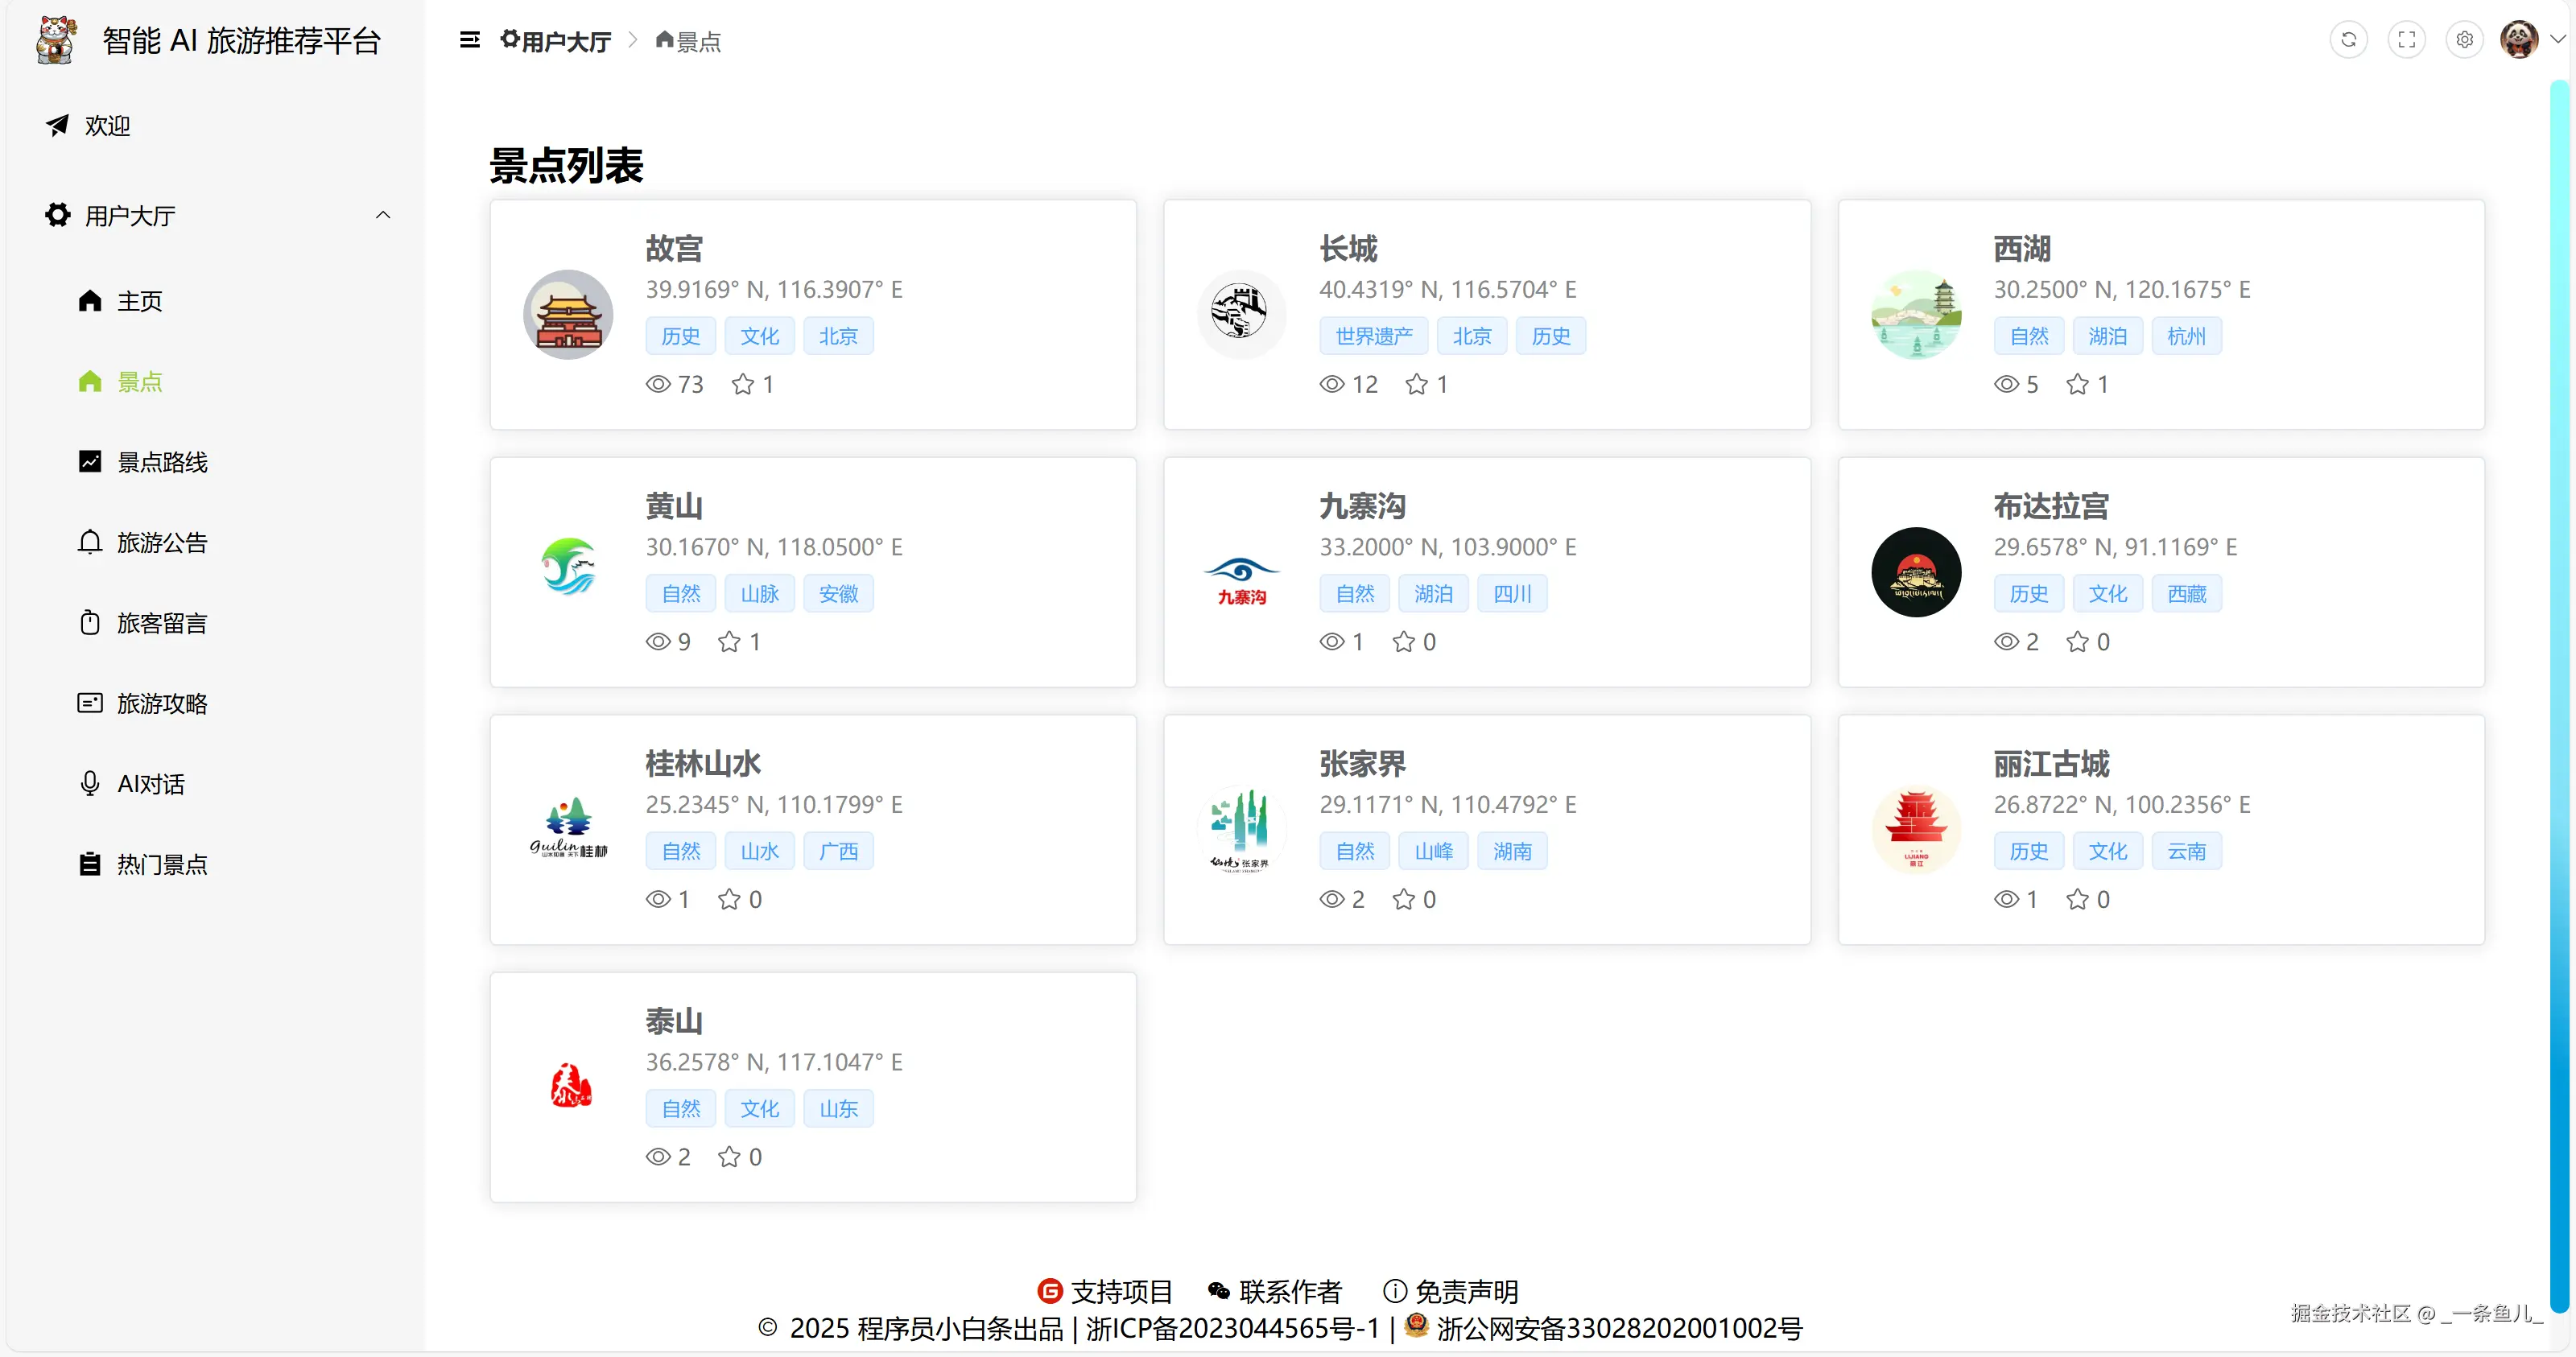2576x1357 pixels.
Task: Click the star favorite icon on 长城 card
Action: point(1416,384)
